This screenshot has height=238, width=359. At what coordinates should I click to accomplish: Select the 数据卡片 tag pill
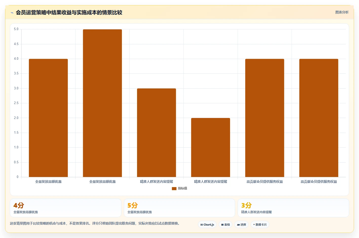(260, 225)
